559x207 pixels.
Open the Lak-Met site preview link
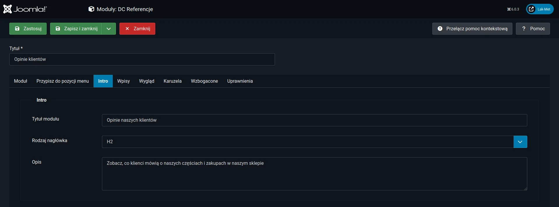tap(540, 9)
